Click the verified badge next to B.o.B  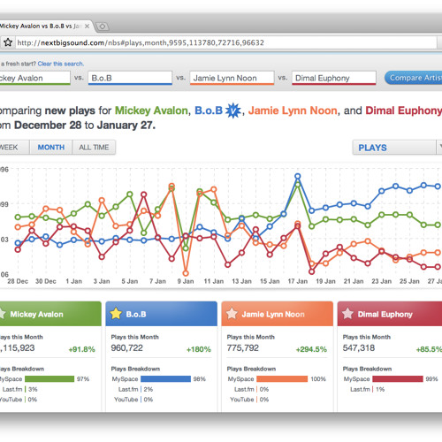click(233, 110)
